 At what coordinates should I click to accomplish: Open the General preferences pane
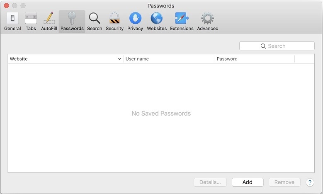click(12, 21)
